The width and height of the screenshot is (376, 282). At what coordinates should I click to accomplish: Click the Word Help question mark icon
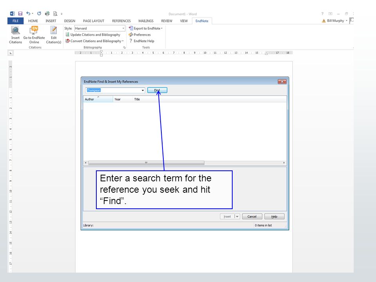[322, 14]
